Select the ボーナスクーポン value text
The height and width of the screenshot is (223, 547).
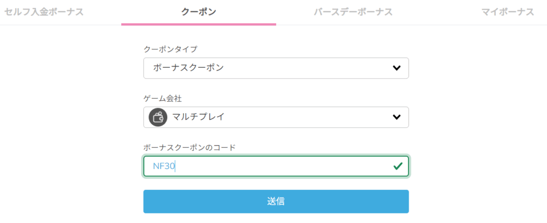[x=188, y=68]
